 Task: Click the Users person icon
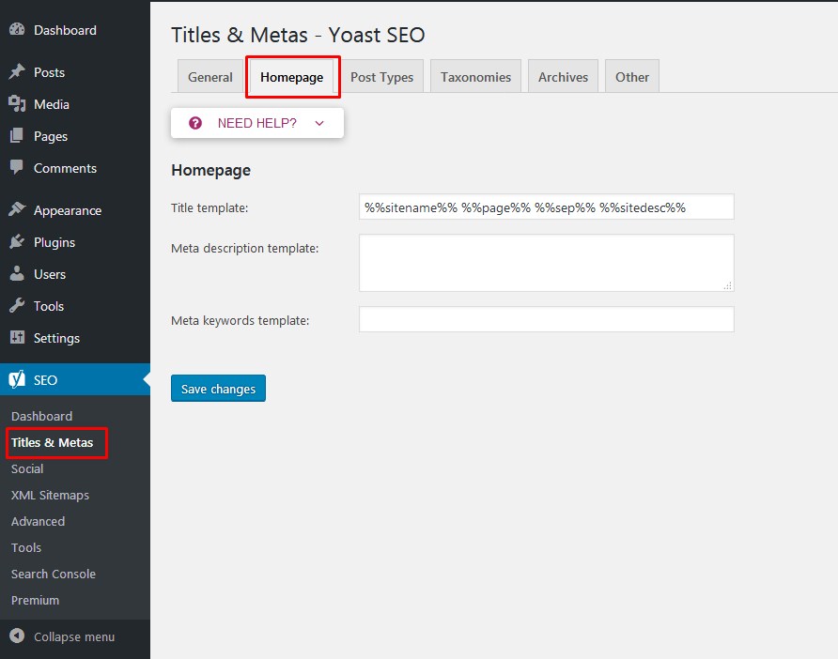(17, 273)
